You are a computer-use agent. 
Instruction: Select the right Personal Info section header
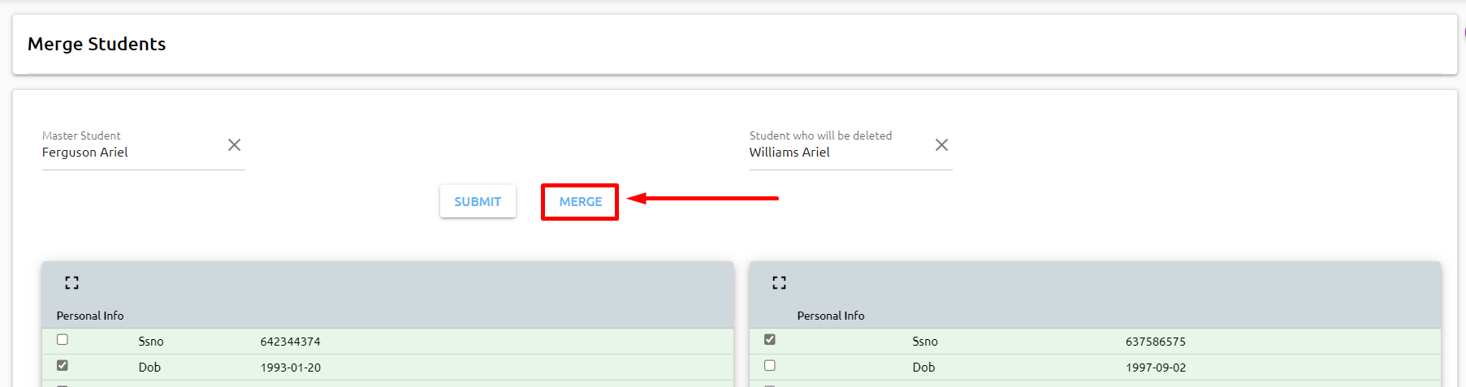coord(830,316)
